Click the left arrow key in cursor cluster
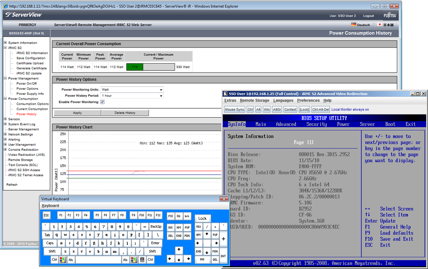 171,259
